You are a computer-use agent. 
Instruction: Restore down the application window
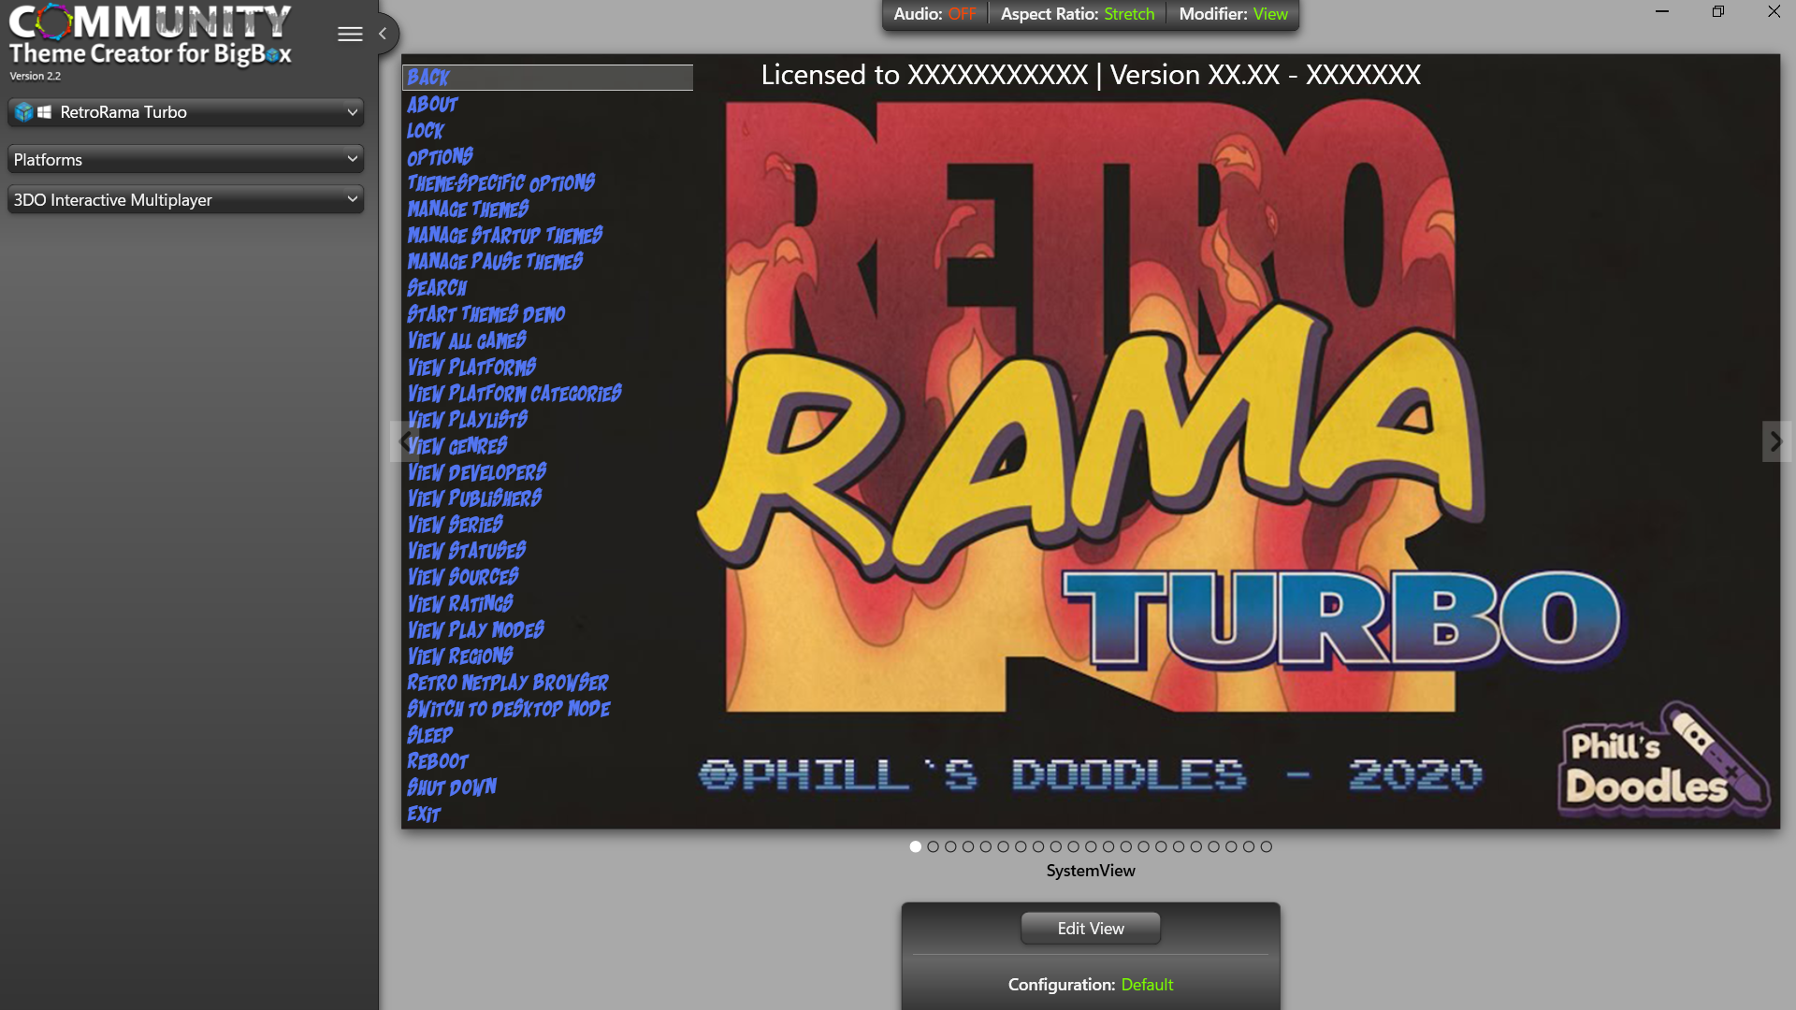click(x=1718, y=11)
